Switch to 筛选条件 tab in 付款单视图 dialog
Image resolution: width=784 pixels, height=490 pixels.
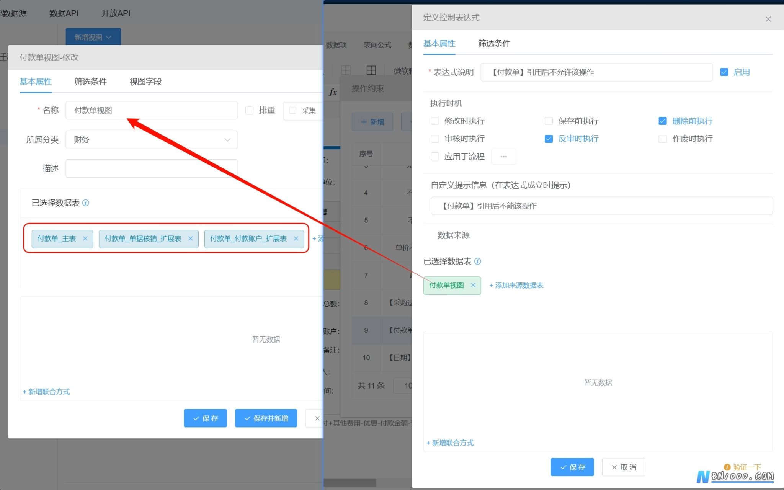pyautogui.click(x=90, y=82)
